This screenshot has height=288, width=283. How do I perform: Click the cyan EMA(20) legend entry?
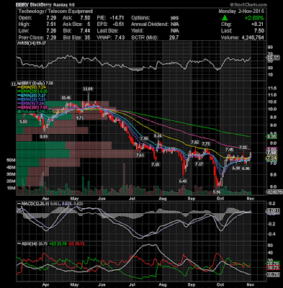pos(32,95)
